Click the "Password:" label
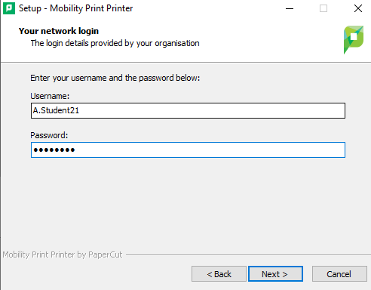The width and height of the screenshot is (371, 290). pos(49,135)
